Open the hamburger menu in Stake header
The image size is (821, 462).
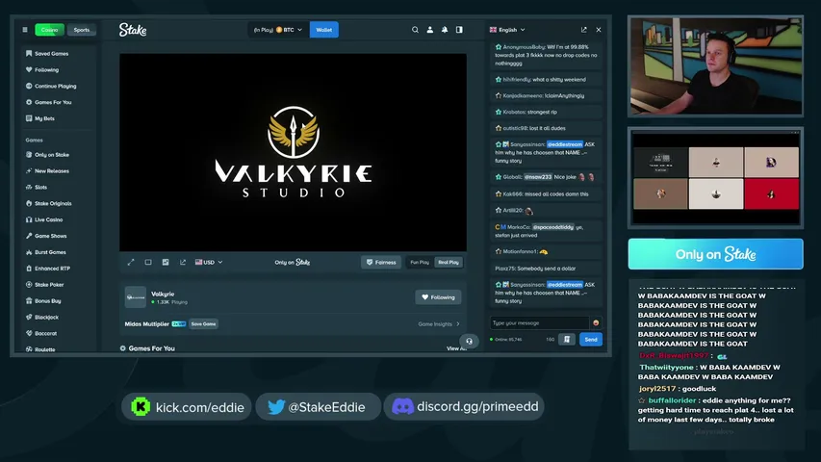25,30
